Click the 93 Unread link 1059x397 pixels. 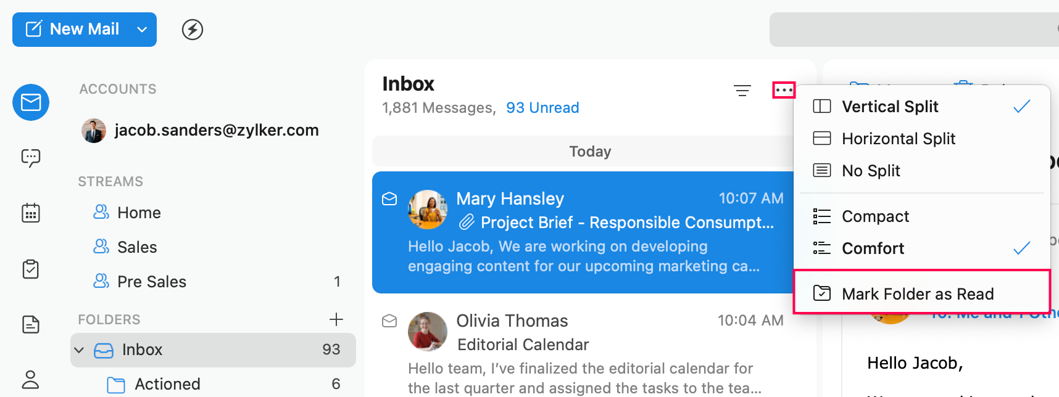tap(542, 108)
